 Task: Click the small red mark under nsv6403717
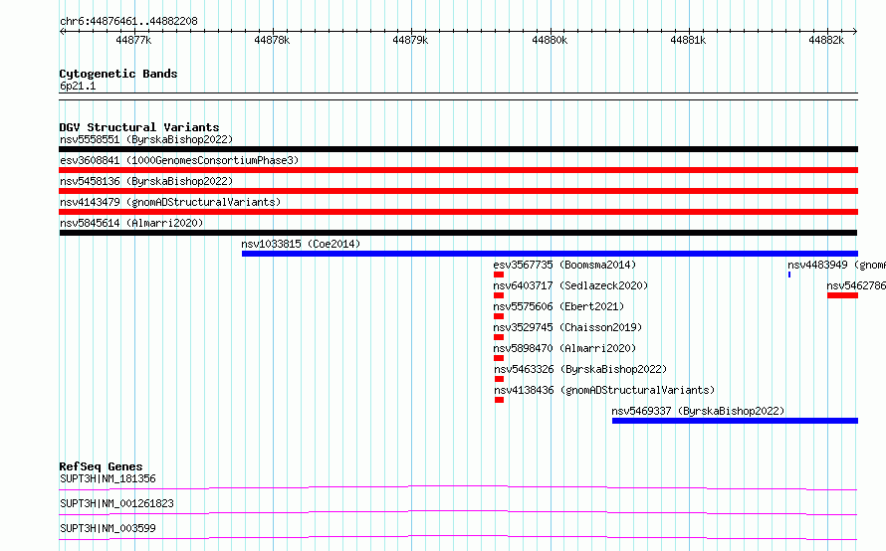click(499, 295)
